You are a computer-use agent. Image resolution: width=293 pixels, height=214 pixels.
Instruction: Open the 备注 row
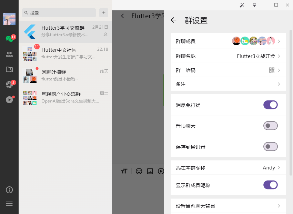pos(228,84)
